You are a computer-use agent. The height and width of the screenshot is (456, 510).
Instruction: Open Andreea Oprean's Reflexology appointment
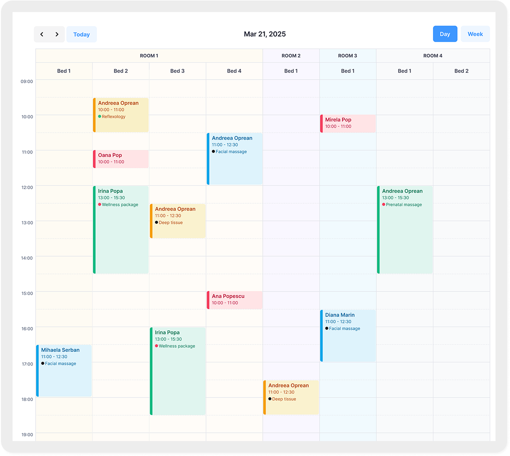[121, 115]
